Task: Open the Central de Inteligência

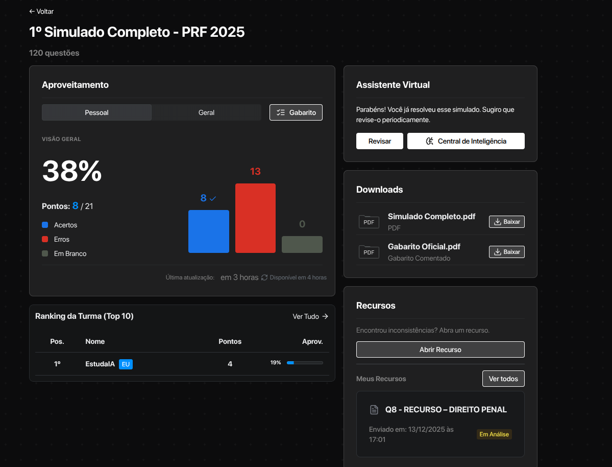Action: [466, 141]
